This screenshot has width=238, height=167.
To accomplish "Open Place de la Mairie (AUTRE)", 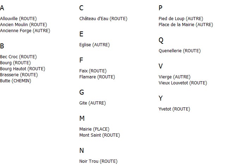I will click(186, 25).
